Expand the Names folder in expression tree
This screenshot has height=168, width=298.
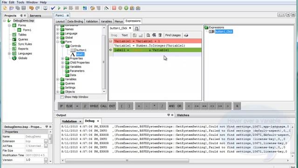coord(58,29)
